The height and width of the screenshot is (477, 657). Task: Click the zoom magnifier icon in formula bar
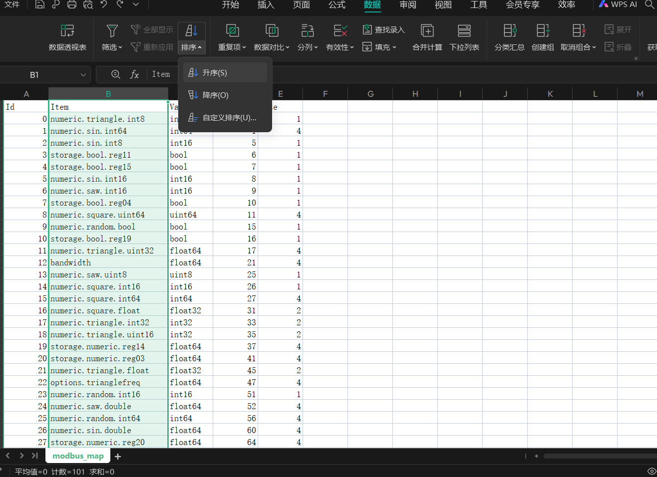pos(116,74)
